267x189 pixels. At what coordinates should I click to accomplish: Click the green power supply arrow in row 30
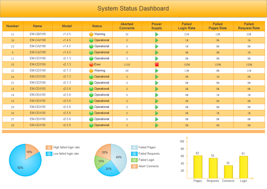(157, 125)
